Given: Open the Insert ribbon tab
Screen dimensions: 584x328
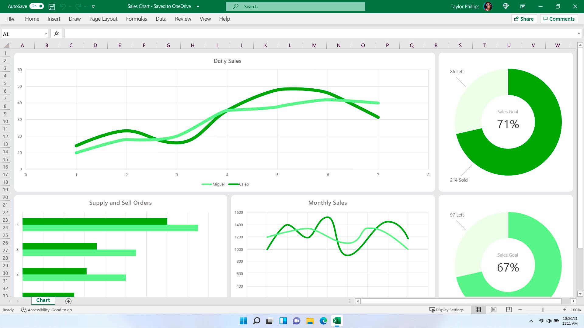Looking at the screenshot, I should (54, 19).
